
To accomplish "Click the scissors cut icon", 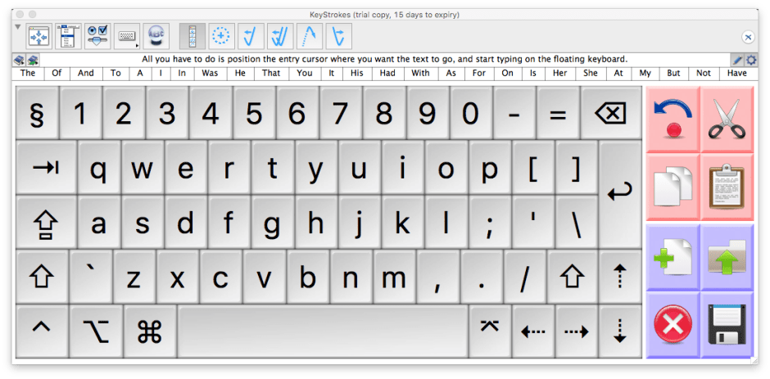I will click(727, 118).
